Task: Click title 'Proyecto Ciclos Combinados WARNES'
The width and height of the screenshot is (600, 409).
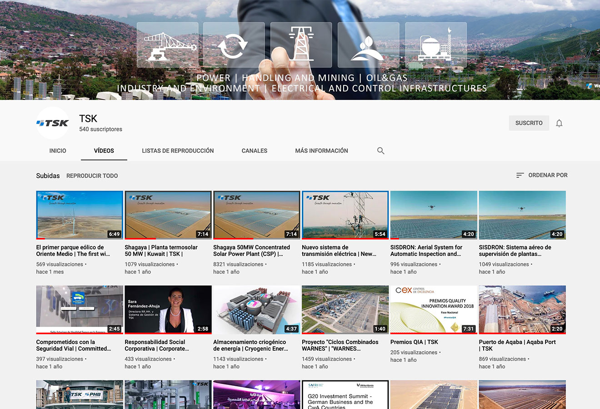Action: 340,345
